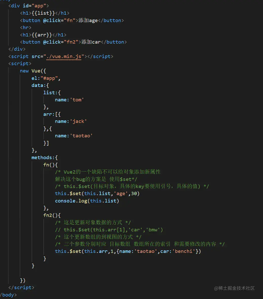Click the arr:[{ line
Viewport: 263px width, 299px height.
[x=52, y=114]
